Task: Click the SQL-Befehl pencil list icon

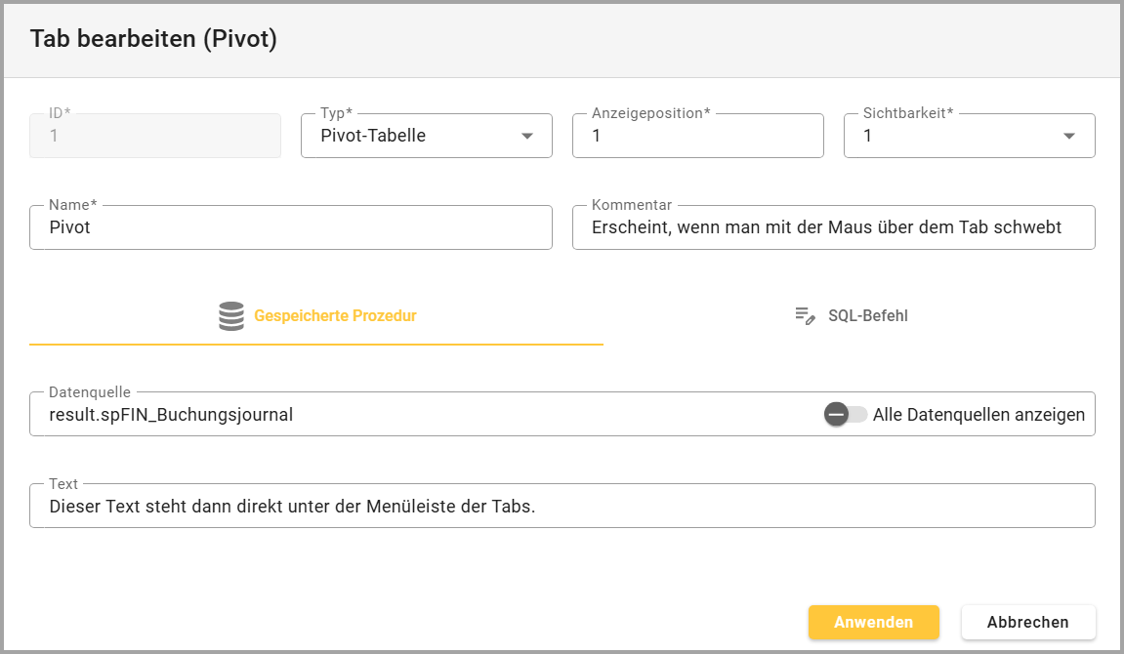Action: pyautogui.click(x=805, y=316)
